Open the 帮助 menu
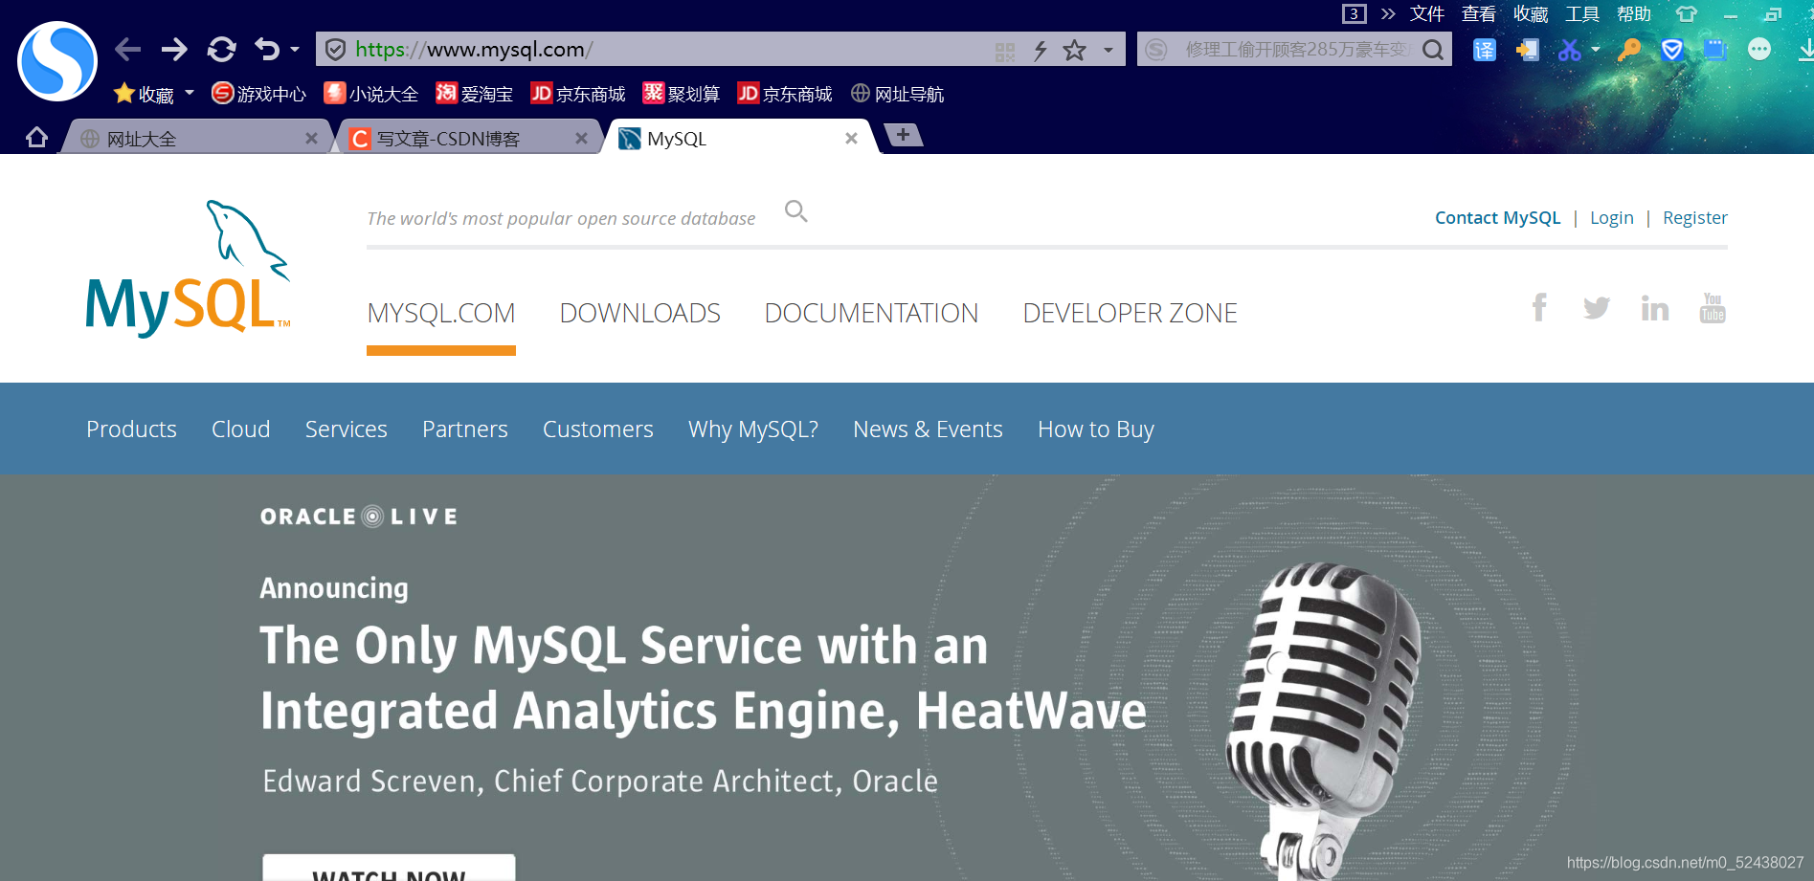This screenshot has height=881, width=1814. (1634, 13)
